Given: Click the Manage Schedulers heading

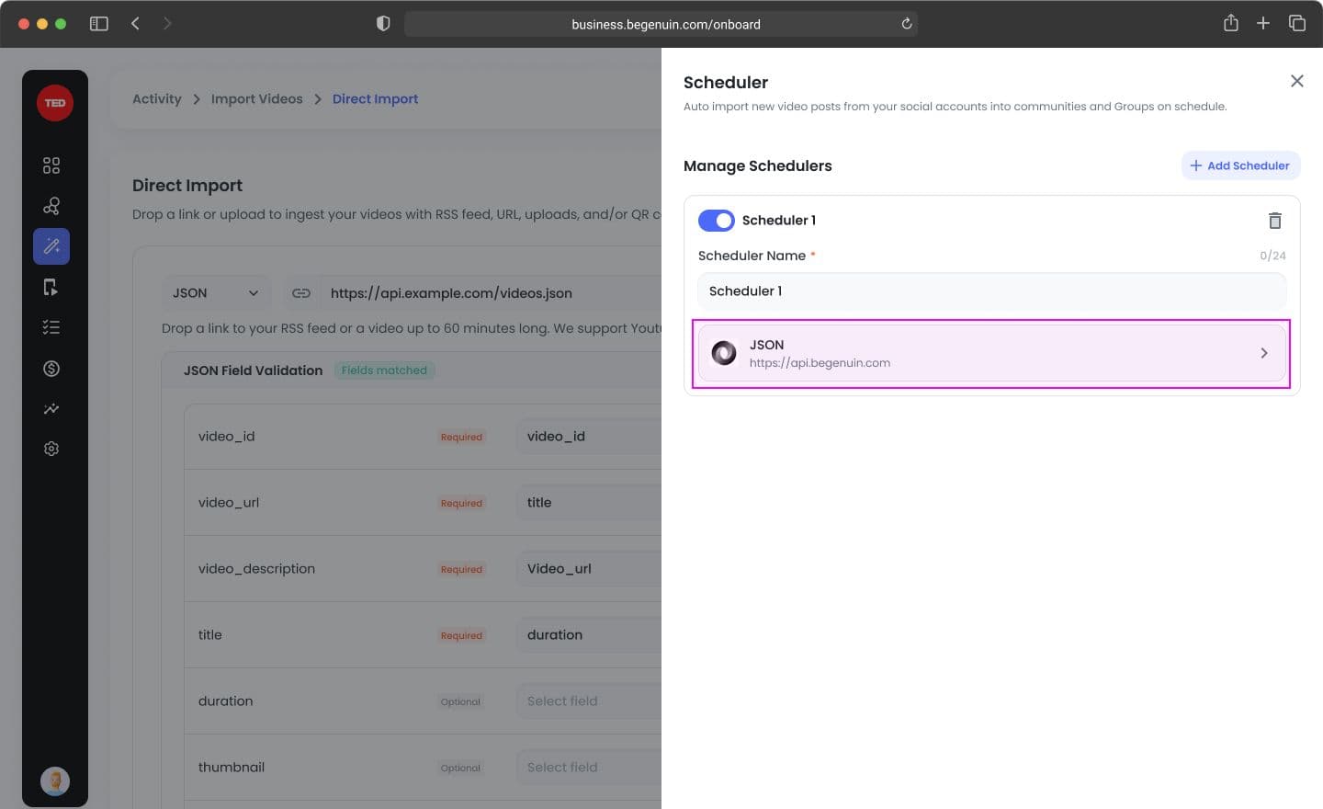Looking at the screenshot, I should click(x=758, y=165).
